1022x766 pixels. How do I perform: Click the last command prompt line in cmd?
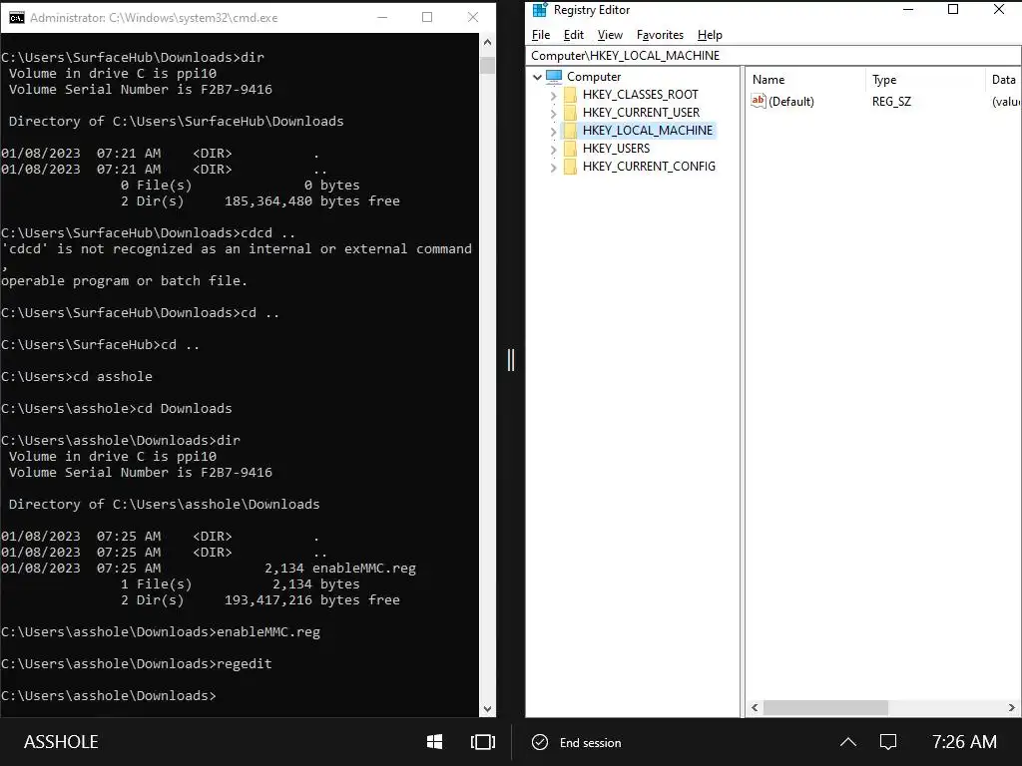[108, 695]
